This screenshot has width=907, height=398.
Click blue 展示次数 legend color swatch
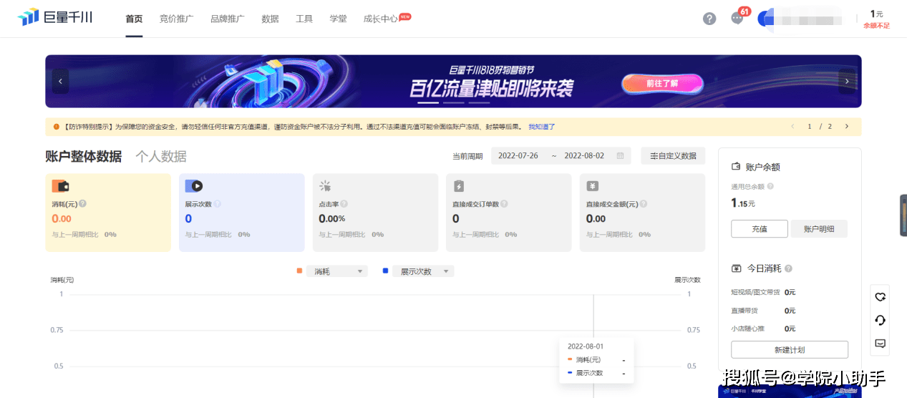[386, 271]
